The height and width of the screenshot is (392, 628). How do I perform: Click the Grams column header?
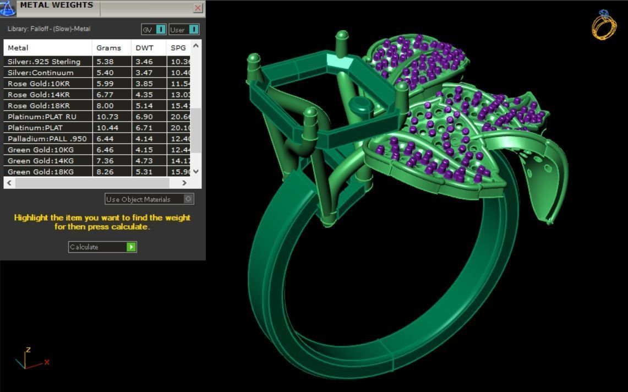[111, 48]
